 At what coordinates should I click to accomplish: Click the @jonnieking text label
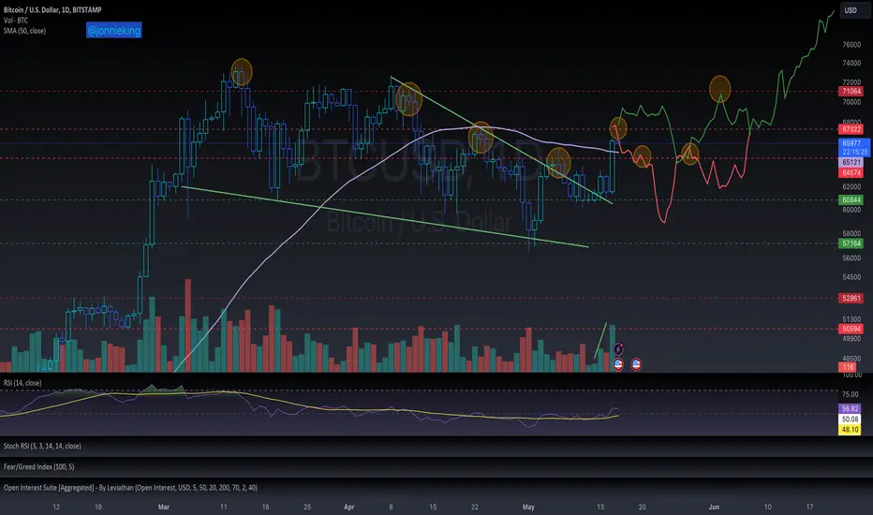[x=114, y=30]
